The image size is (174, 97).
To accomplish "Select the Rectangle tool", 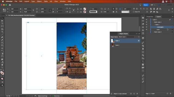I will pyautogui.click(x=2, y=45).
